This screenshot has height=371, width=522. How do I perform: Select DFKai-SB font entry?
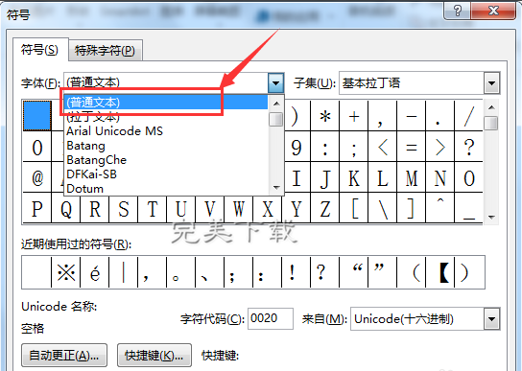pos(166,174)
